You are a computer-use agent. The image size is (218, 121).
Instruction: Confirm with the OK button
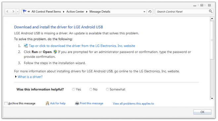coord(202,112)
